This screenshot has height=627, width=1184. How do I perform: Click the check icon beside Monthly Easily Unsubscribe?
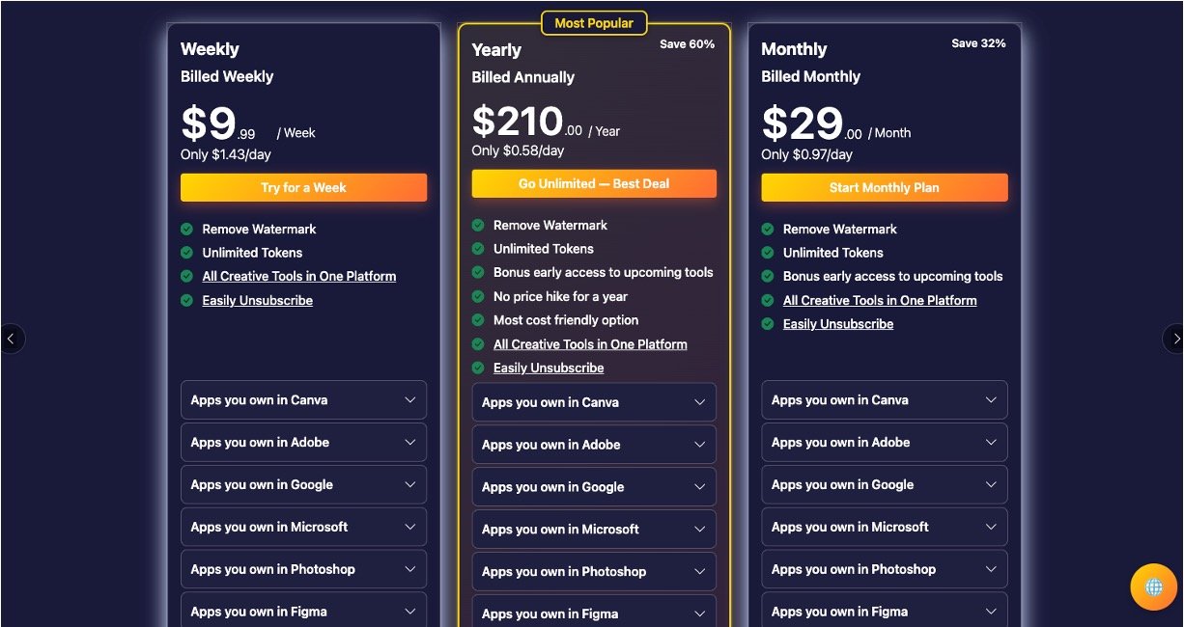[768, 324]
